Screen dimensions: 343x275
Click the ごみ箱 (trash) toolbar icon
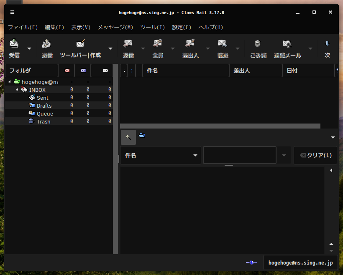(x=258, y=43)
